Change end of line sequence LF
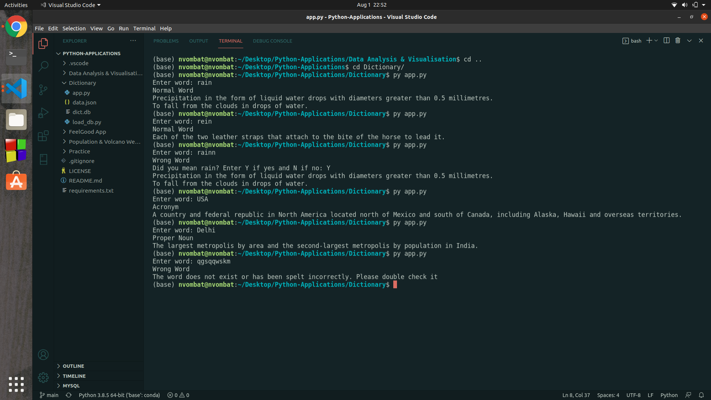The image size is (711, 400). [650, 395]
